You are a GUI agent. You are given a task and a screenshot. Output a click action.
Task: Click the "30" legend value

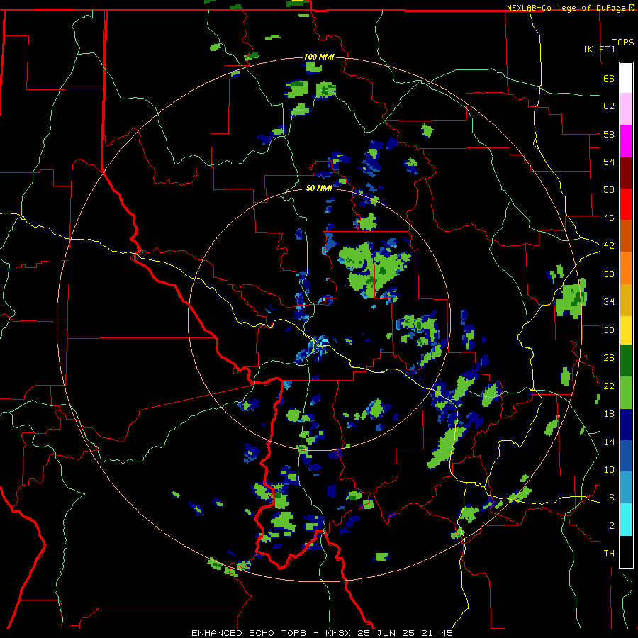click(609, 330)
